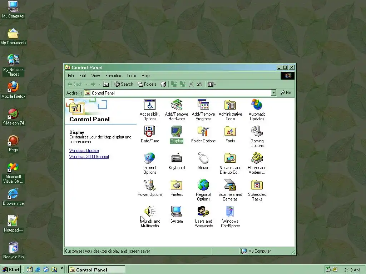The height and width of the screenshot is (274, 366).
Task: Click the History toolbar icon
Action: (163, 84)
